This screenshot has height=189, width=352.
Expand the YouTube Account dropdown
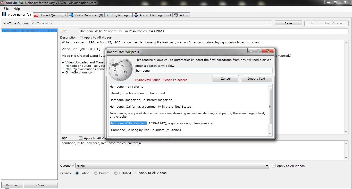151,23
